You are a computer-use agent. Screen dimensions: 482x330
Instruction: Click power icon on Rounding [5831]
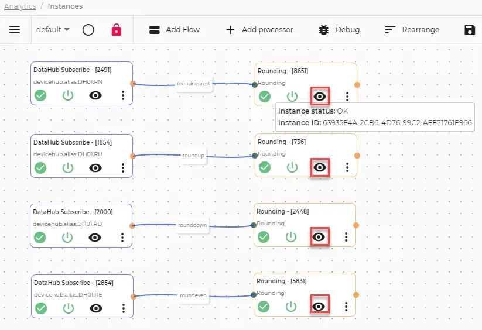pos(291,307)
